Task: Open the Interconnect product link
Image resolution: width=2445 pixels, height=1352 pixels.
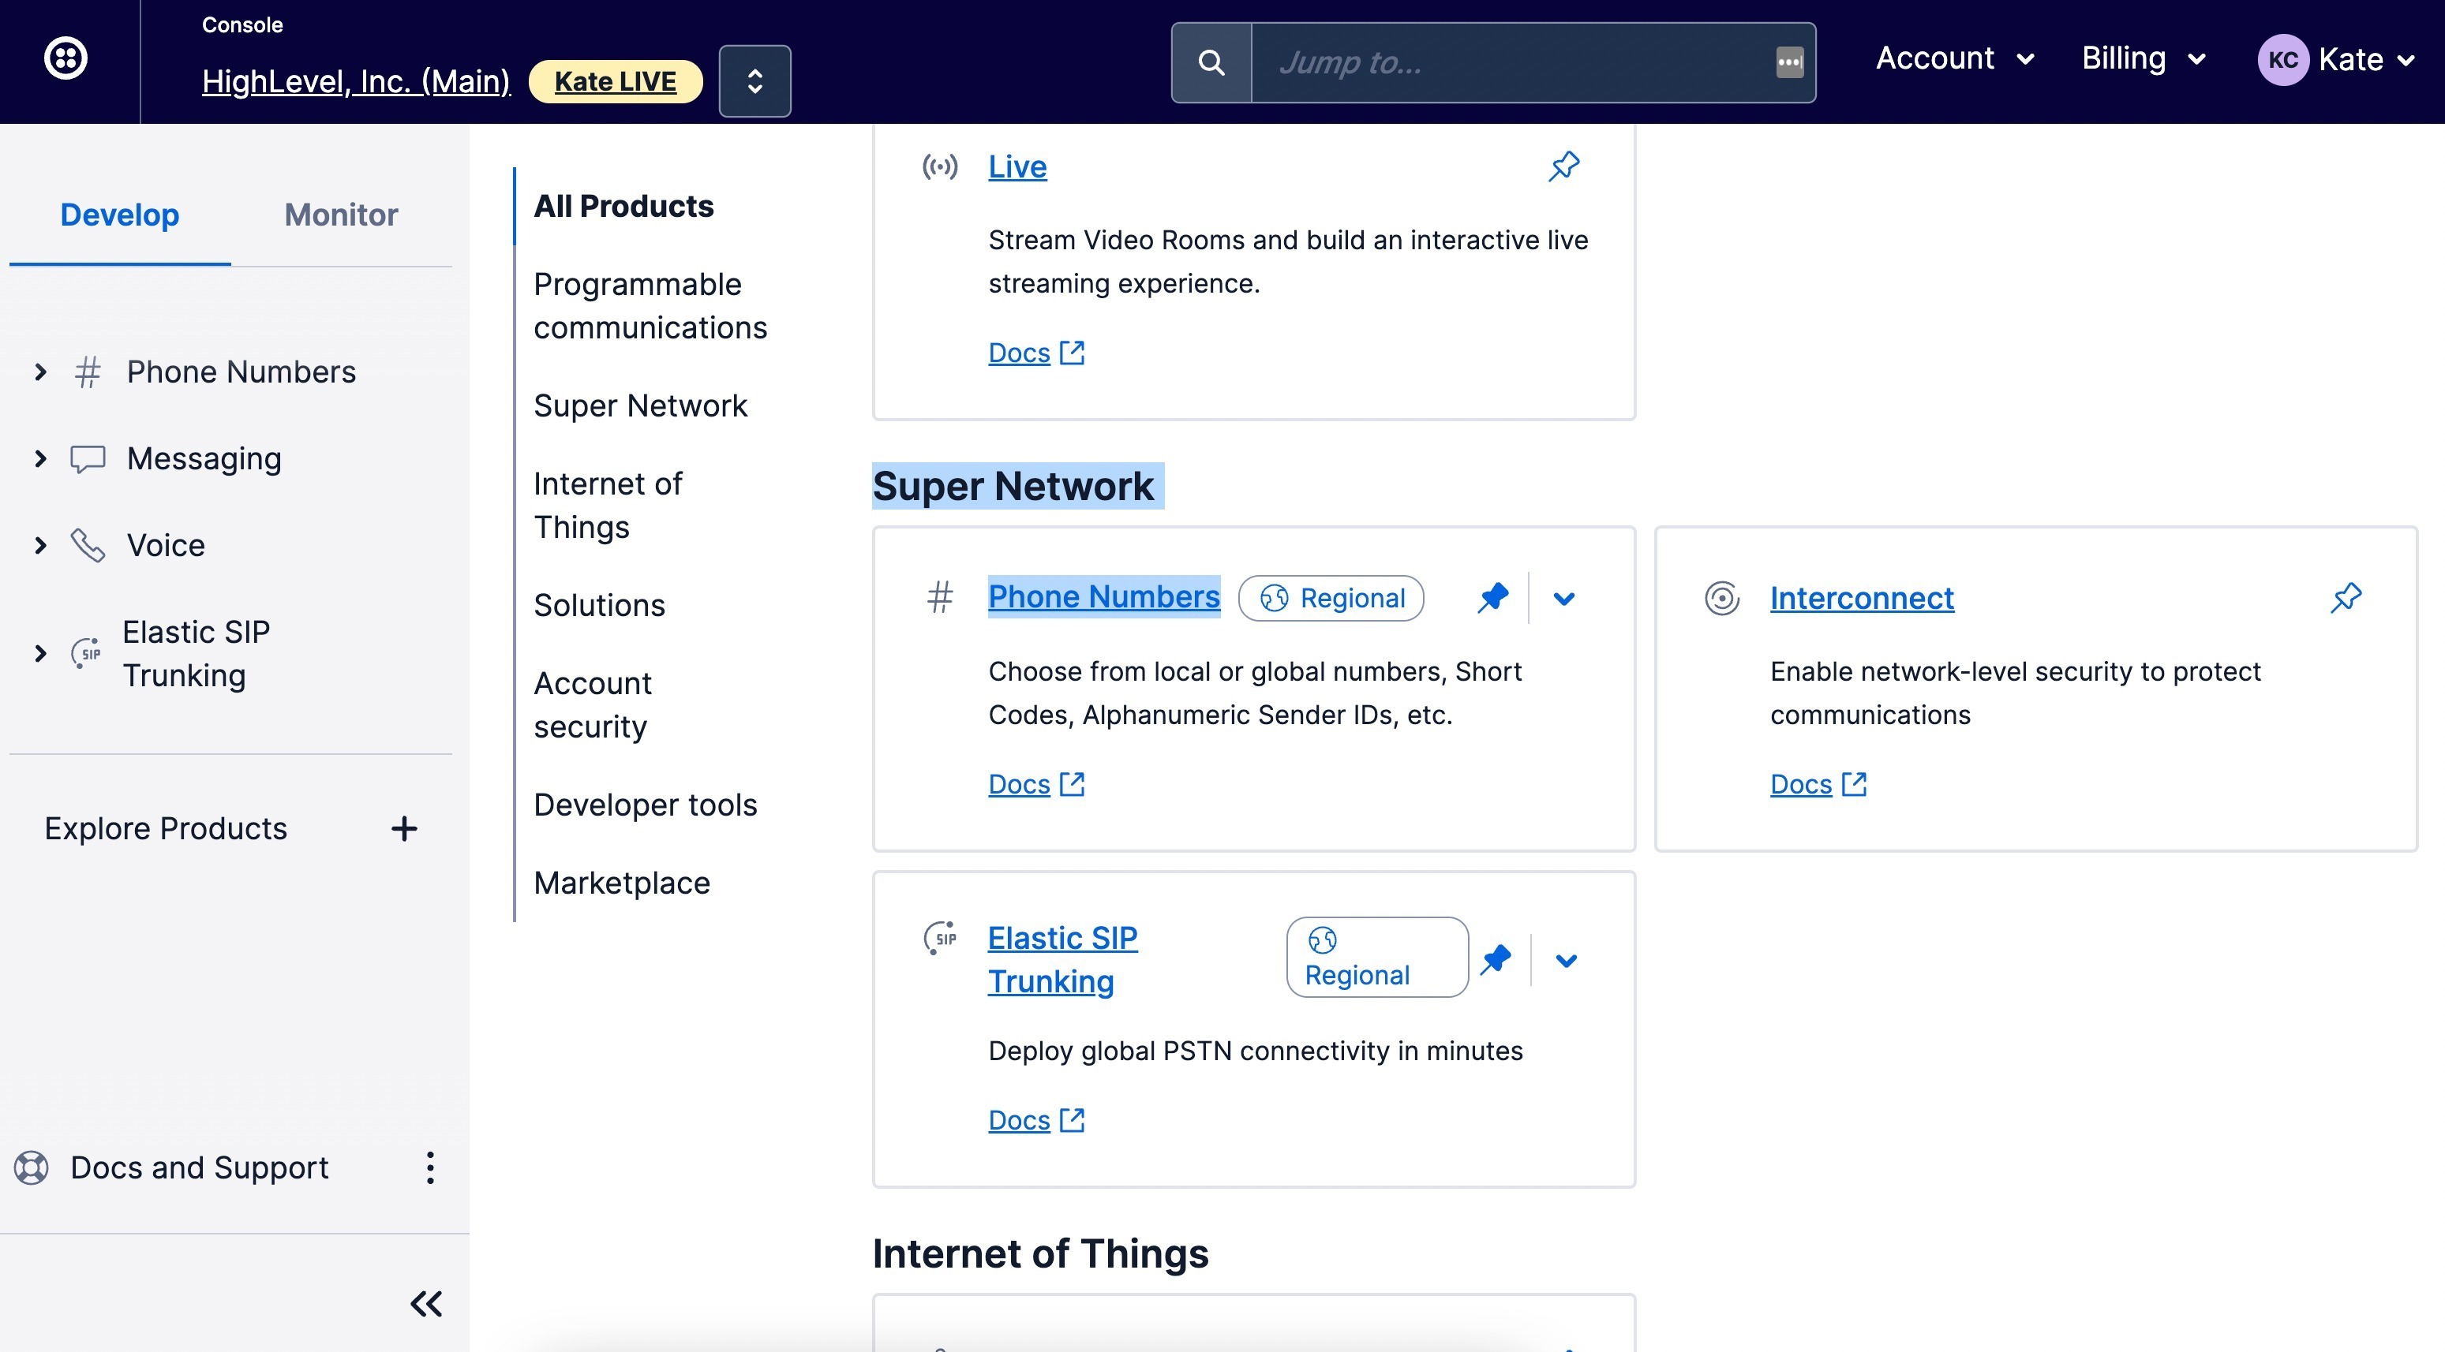Action: (x=1861, y=598)
